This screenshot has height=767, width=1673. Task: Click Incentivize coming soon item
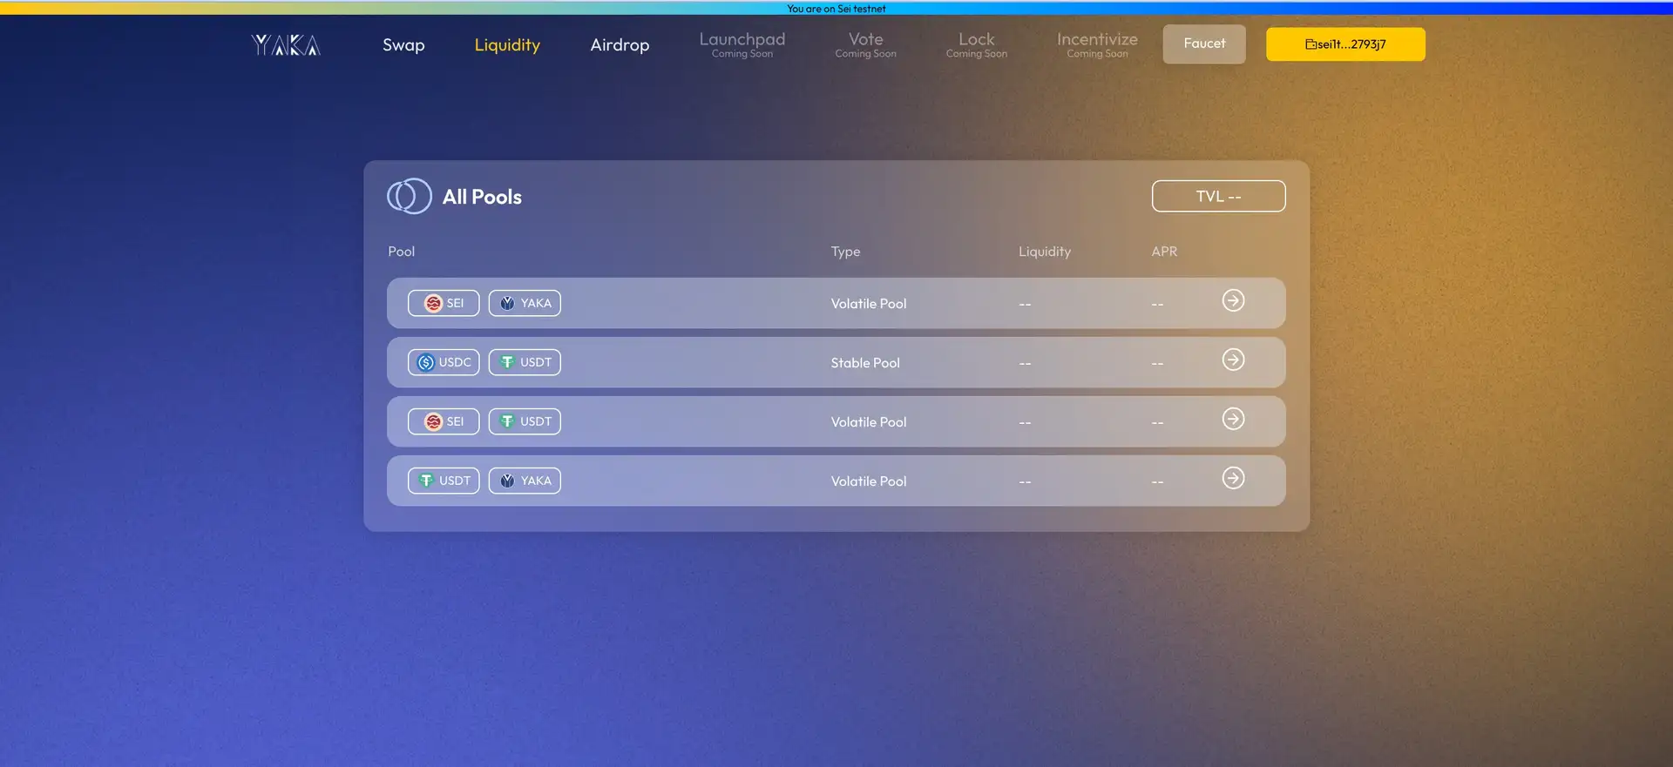(1097, 44)
